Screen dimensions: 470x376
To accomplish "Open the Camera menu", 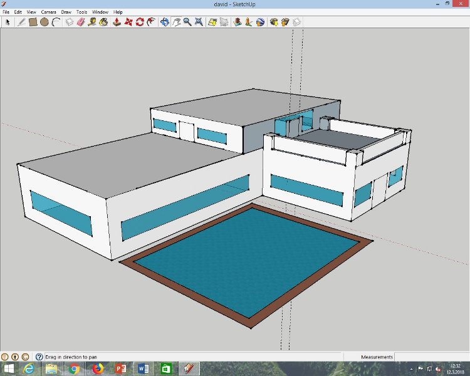I will 48,12.
